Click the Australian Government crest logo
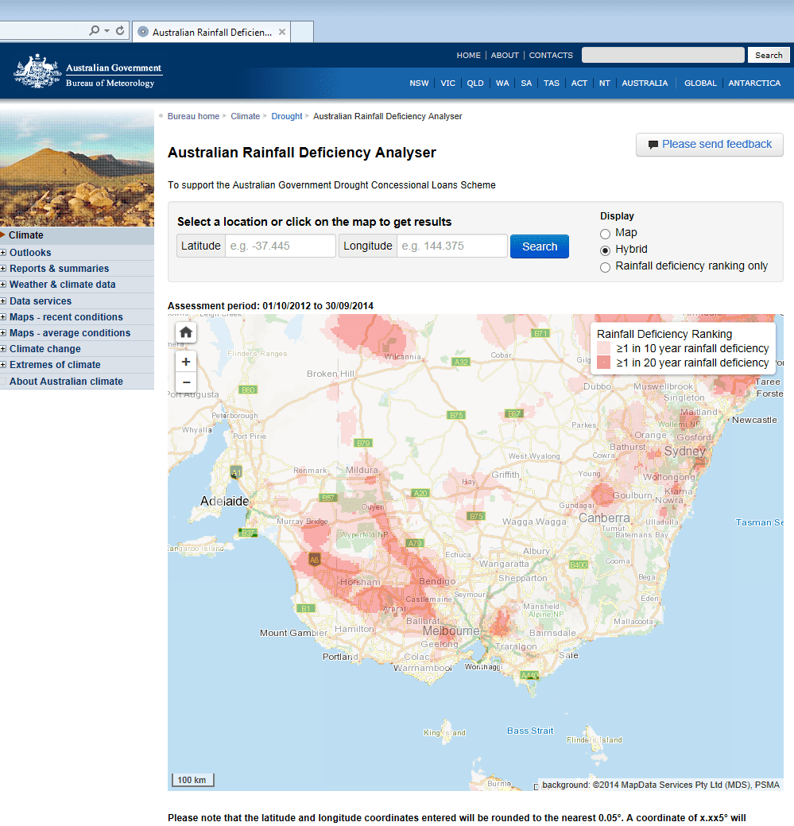This screenshot has width=794, height=826. coord(37,71)
